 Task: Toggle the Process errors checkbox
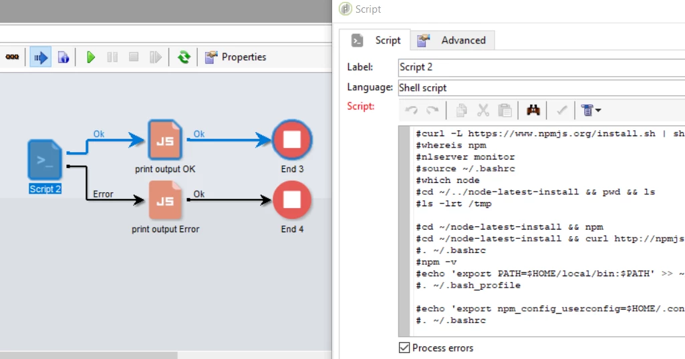point(404,348)
